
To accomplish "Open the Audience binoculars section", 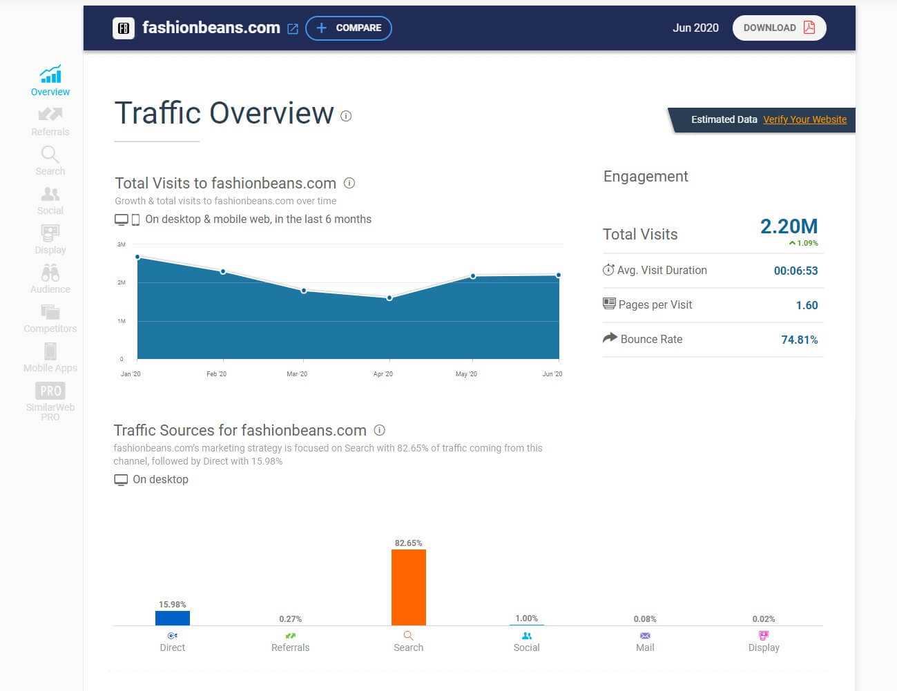I will tap(50, 279).
